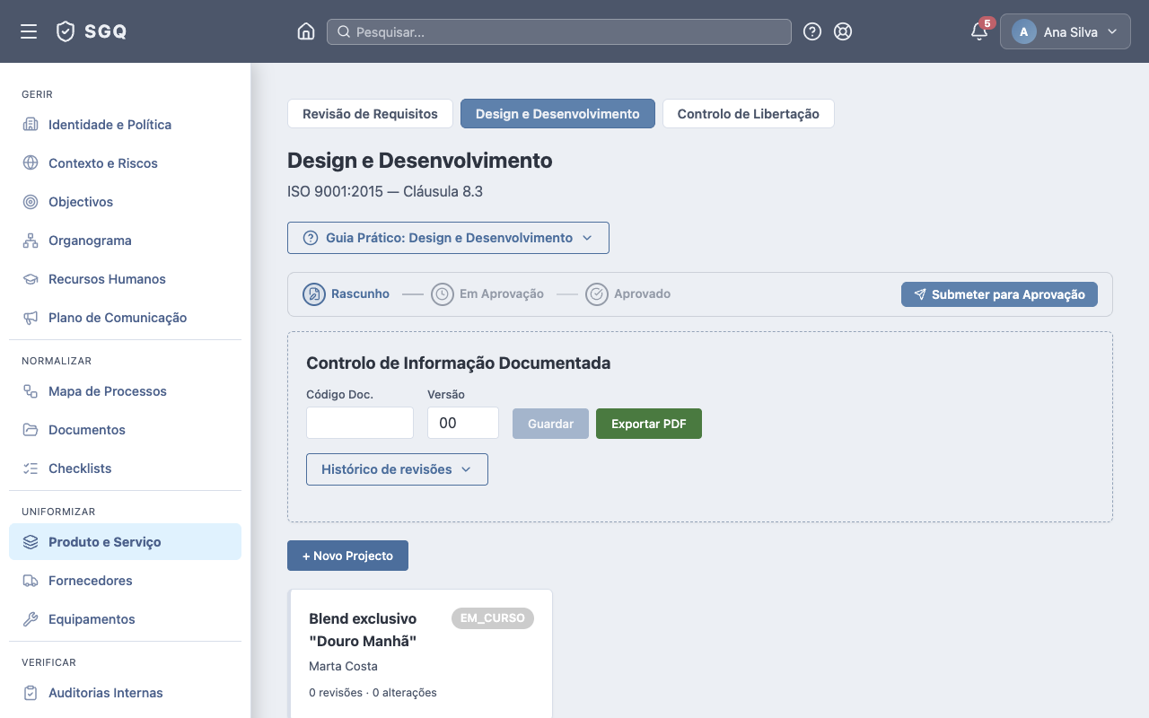Viewport: 1149px width, 718px height.
Task: Click the EM_CURSO status badge
Action: click(493, 618)
